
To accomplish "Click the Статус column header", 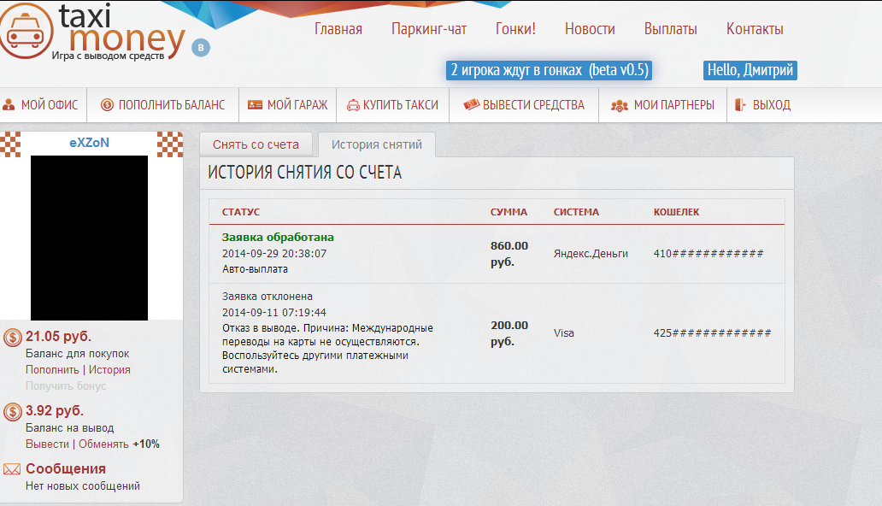I will tap(241, 212).
